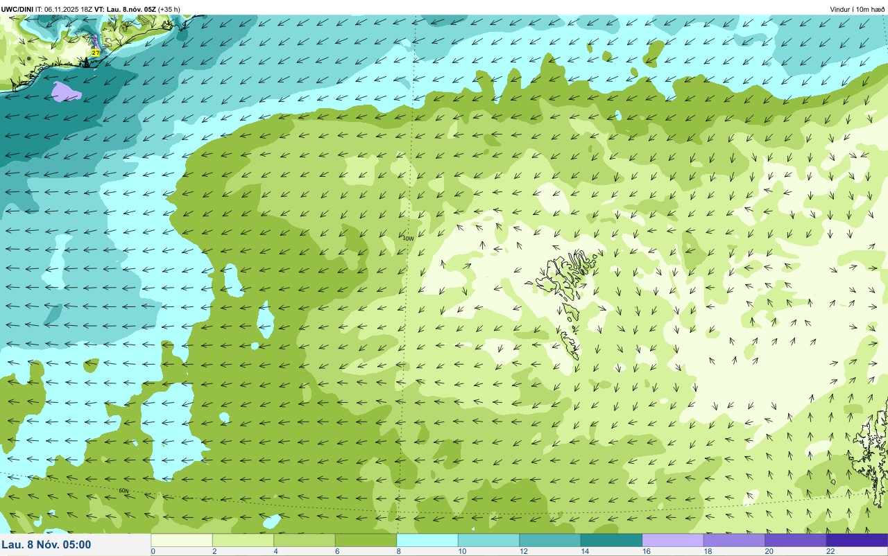The width and height of the screenshot is (888, 556).
Task: Click the 'Vindur í 10m hæð' title
Action: click(857, 9)
